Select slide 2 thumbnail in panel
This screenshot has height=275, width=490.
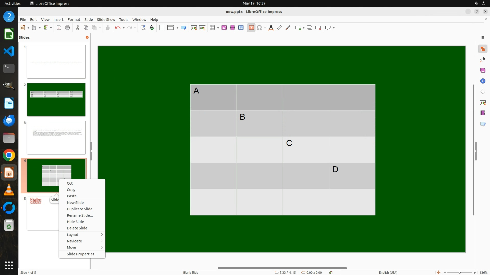coord(56,100)
